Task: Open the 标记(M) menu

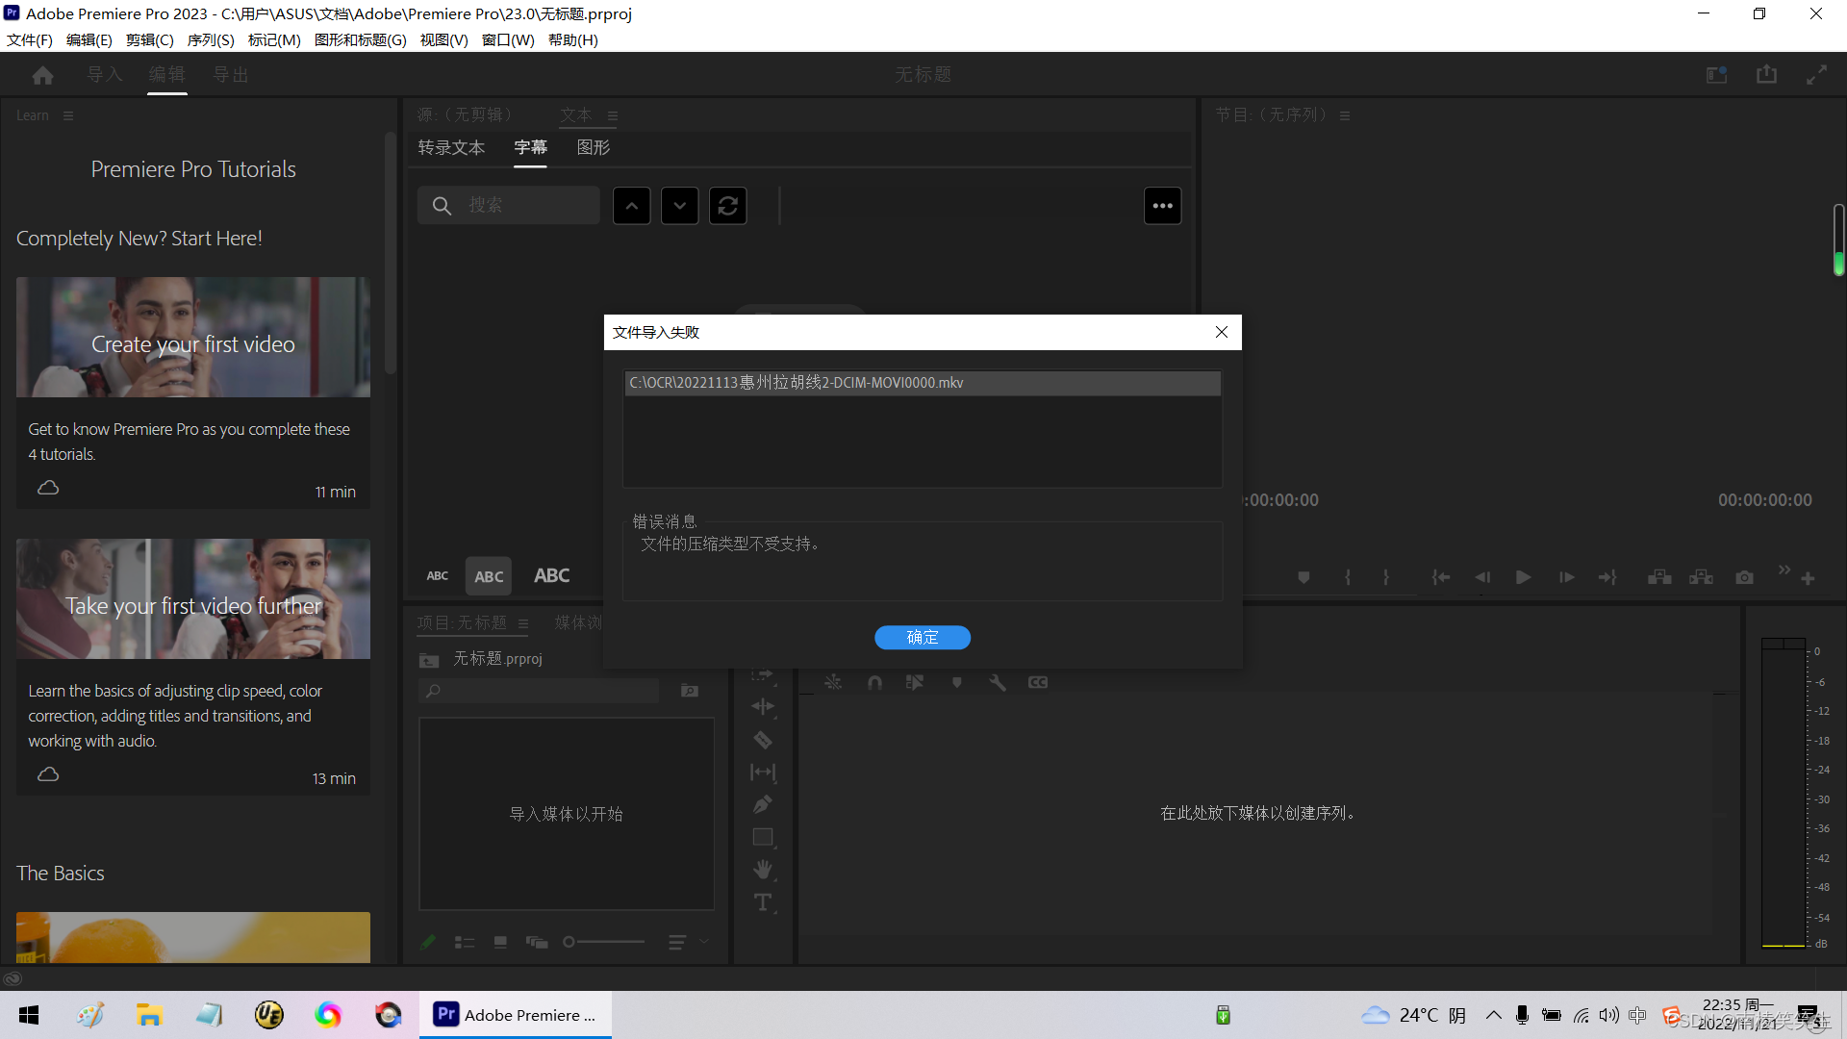Action: coord(274,39)
